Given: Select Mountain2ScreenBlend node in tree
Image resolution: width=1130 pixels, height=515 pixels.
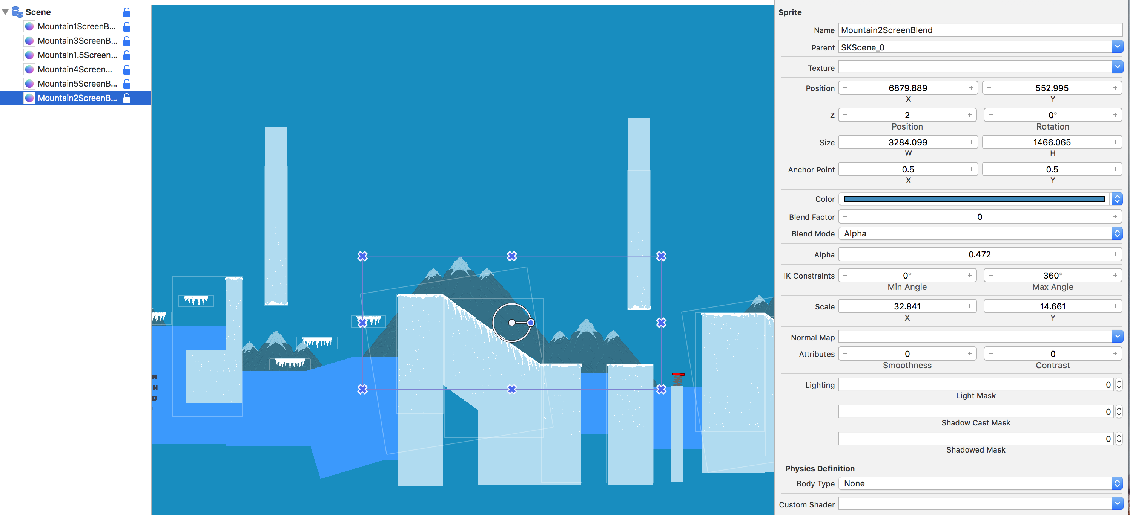Looking at the screenshot, I should pos(77,98).
